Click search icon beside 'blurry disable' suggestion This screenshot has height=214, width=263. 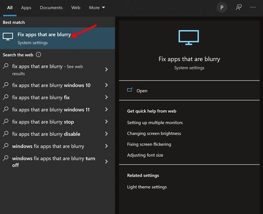coord(6,134)
